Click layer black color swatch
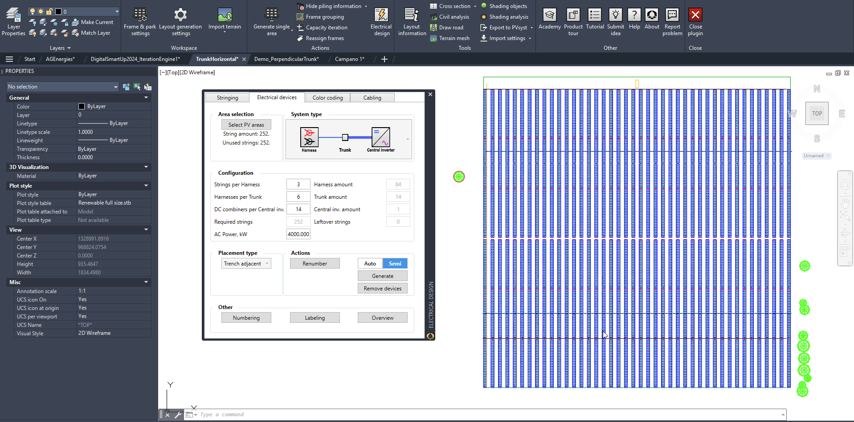This screenshot has width=854, height=422. tap(58, 12)
